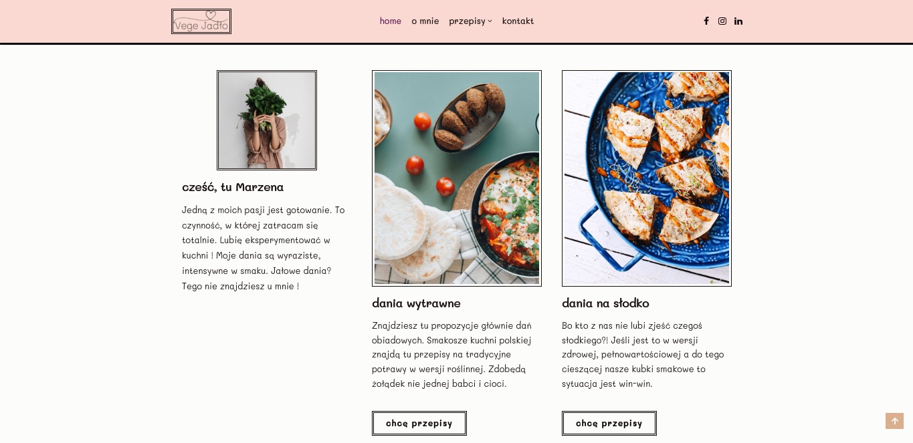Open the LinkedIn social icon

pyautogui.click(x=738, y=21)
